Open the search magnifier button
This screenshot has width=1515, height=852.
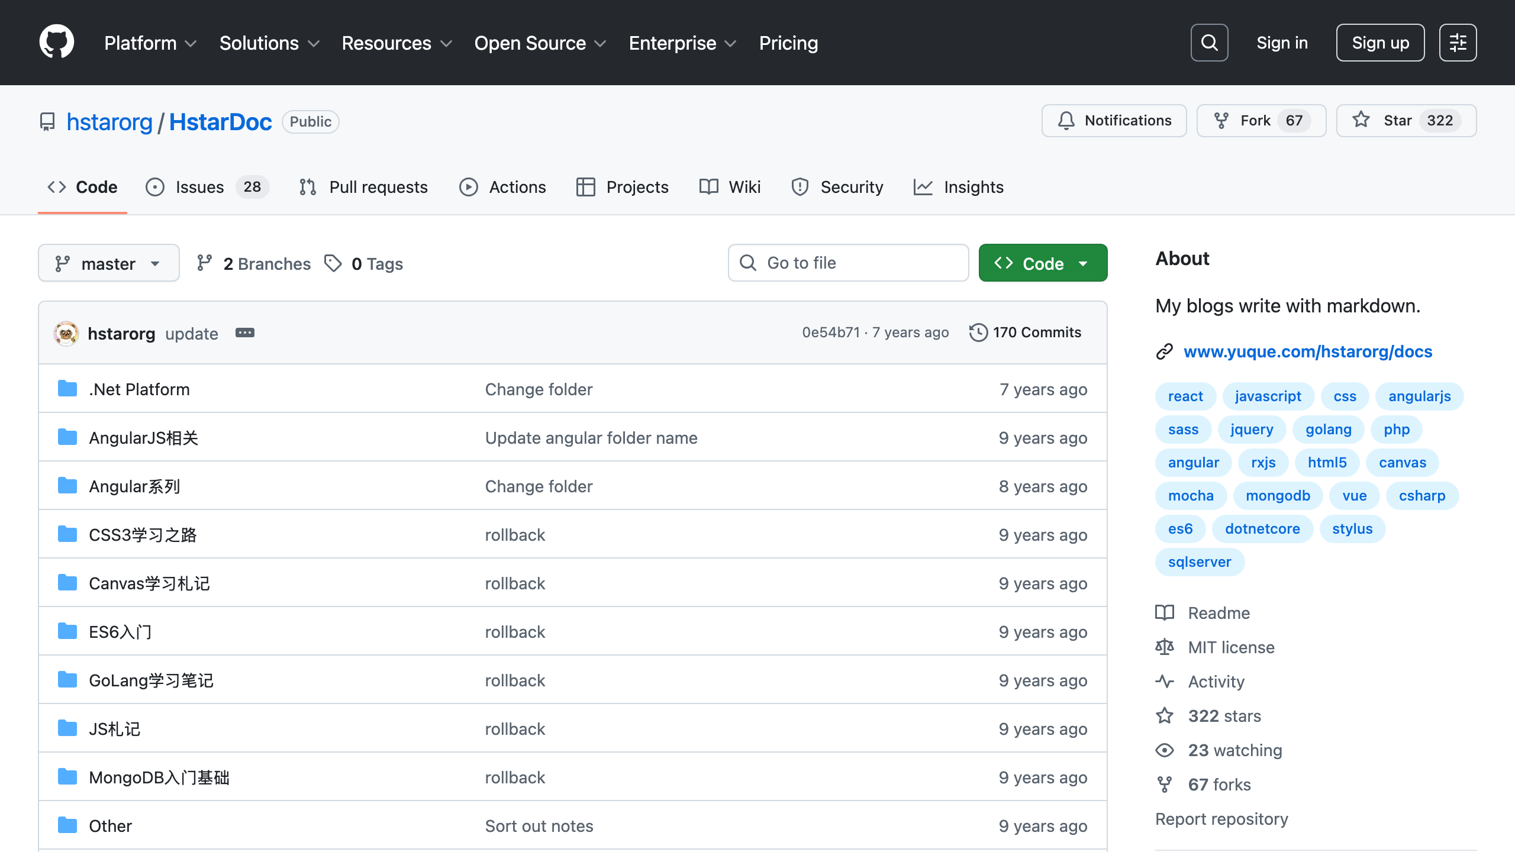tap(1209, 43)
